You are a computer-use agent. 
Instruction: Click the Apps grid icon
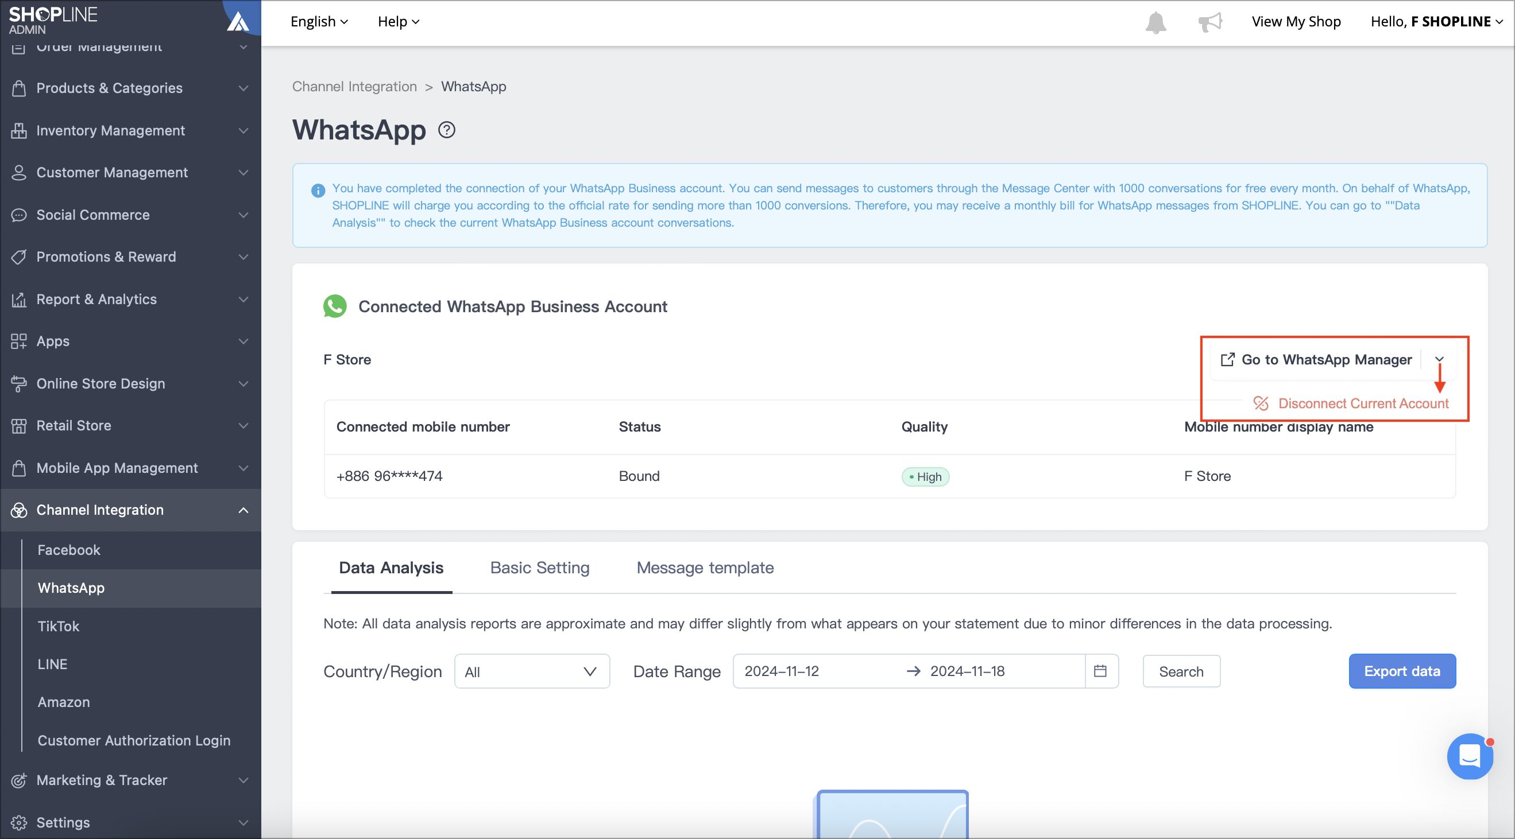pyautogui.click(x=19, y=341)
